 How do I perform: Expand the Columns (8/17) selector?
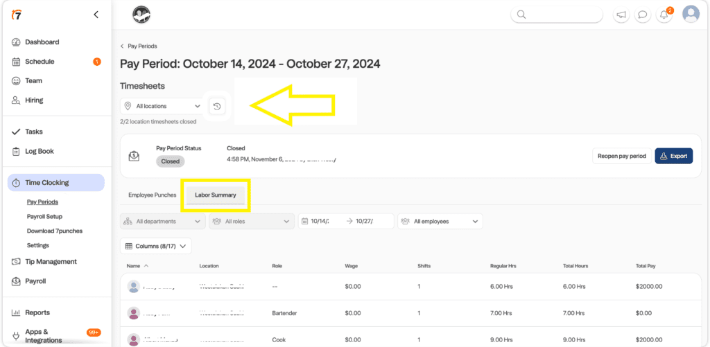[x=155, y=246]
